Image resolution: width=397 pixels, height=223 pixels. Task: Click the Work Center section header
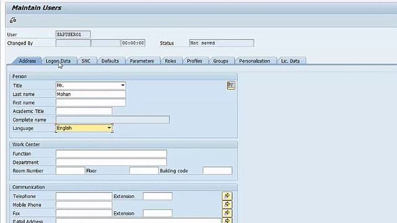26,144
